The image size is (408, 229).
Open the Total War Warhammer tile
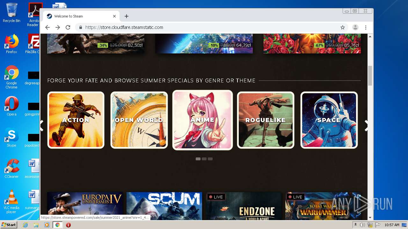tap(323, 206)
